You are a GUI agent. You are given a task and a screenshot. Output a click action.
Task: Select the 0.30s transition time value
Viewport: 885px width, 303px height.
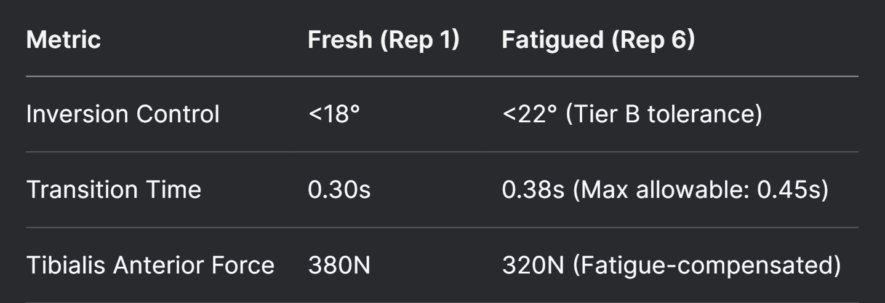(338, 190)
